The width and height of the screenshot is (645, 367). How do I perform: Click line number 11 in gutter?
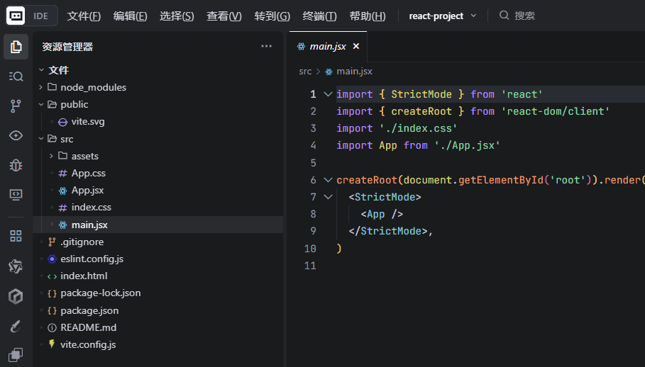(310, 266)
